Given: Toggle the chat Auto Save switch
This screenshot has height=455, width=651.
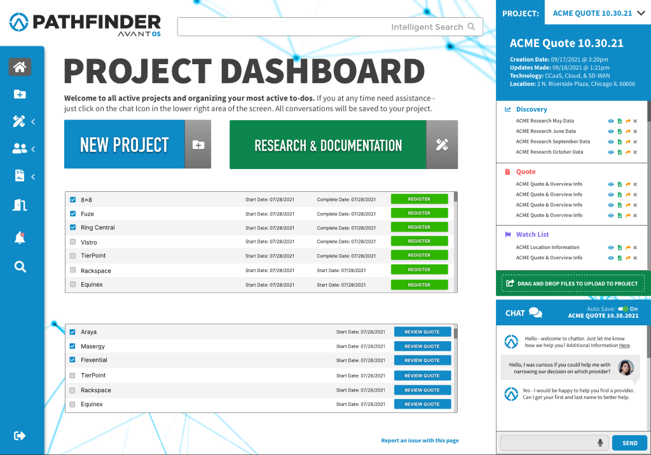Looking at the screenshot, I should click(623, 309).
